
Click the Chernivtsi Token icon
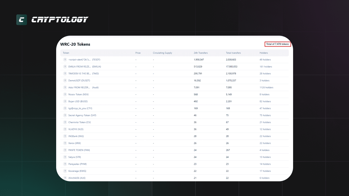coord(65,122)
